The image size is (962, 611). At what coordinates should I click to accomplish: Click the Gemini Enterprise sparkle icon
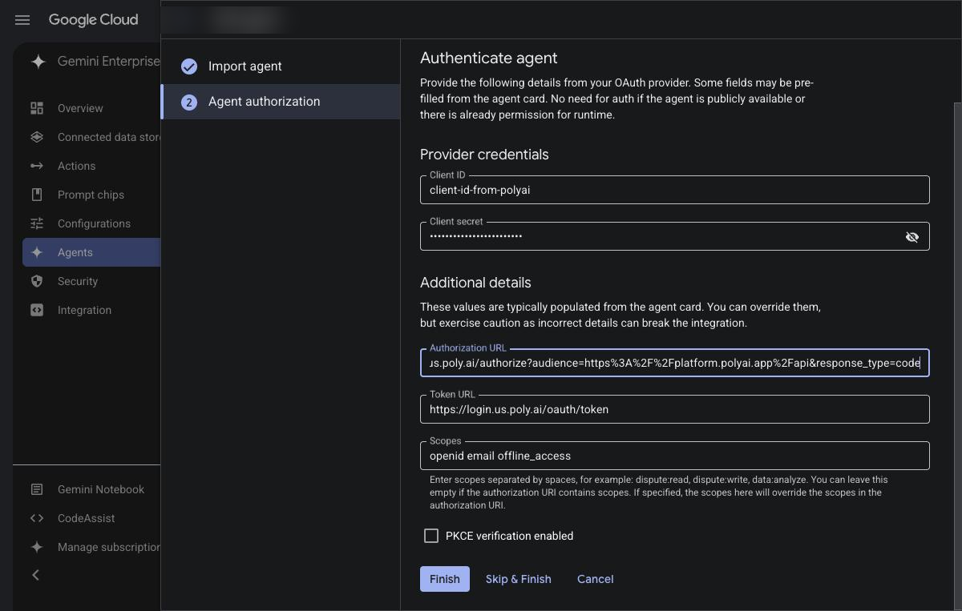click(x=38, y=62)
